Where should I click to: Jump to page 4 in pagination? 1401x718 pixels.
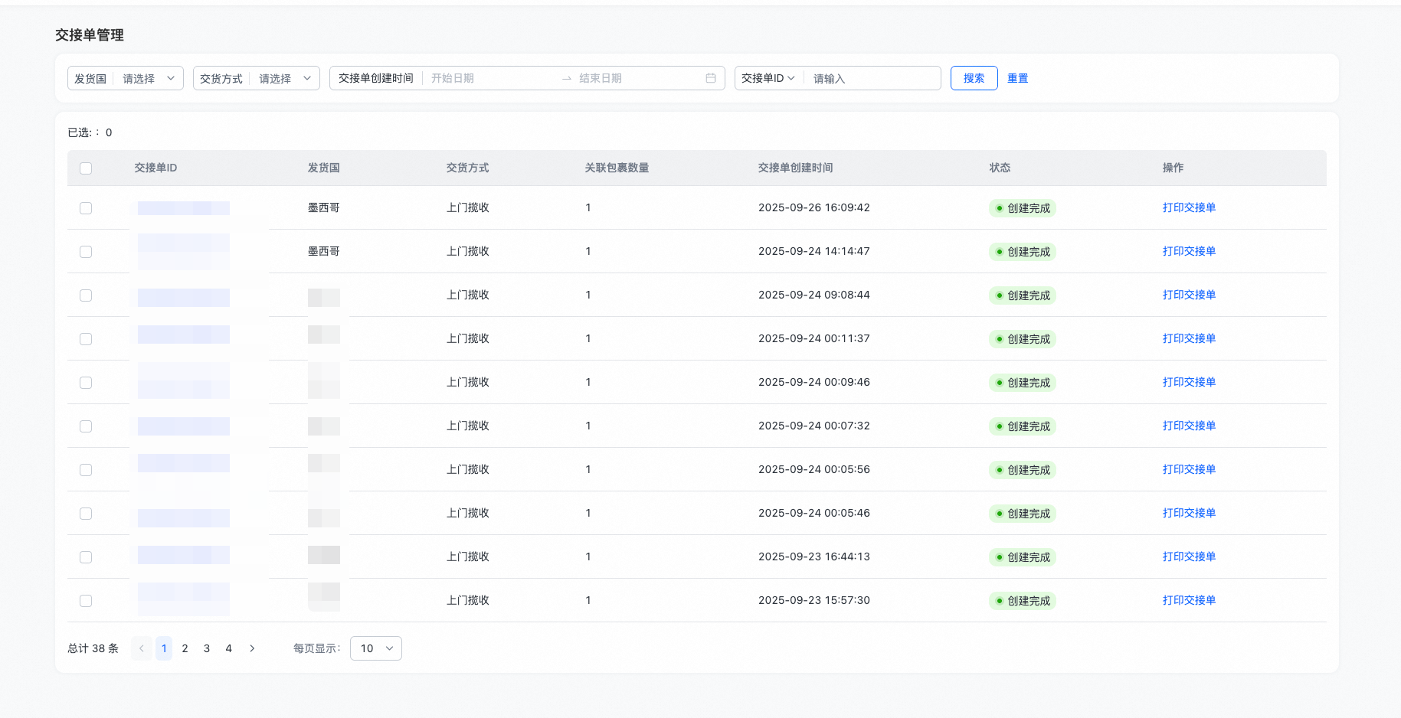pos(228,648)
